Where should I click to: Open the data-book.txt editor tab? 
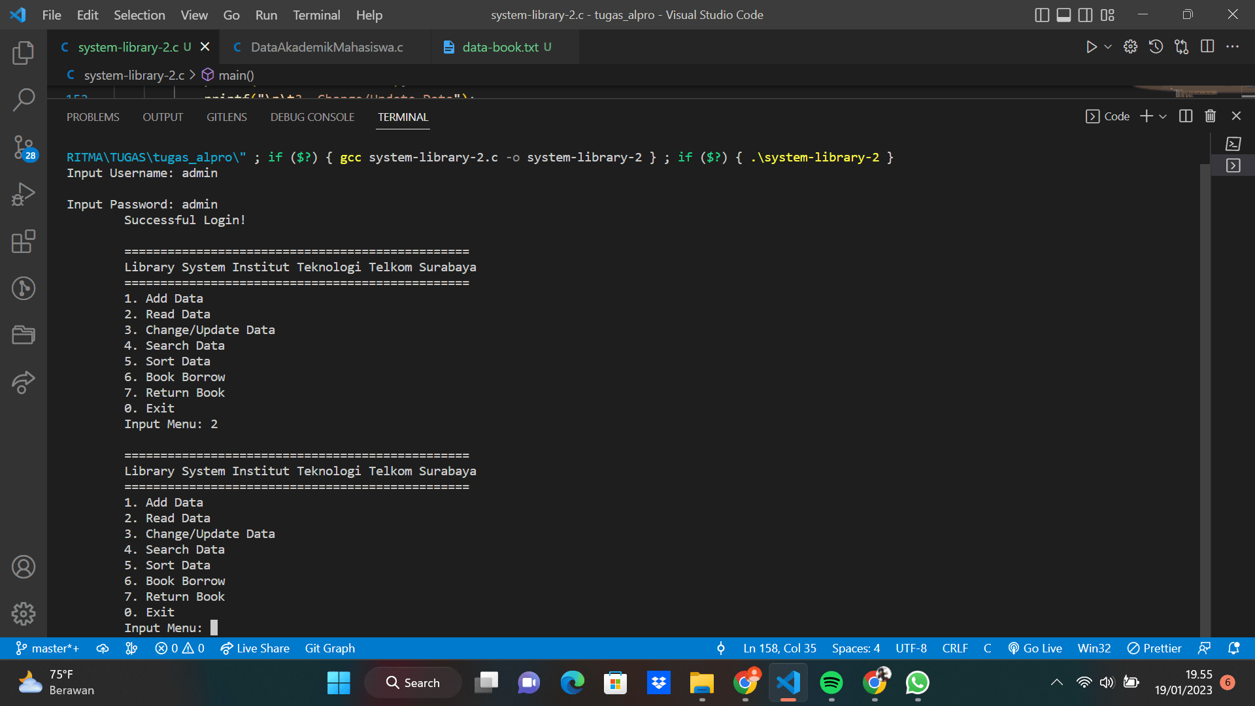click(499, 47)
